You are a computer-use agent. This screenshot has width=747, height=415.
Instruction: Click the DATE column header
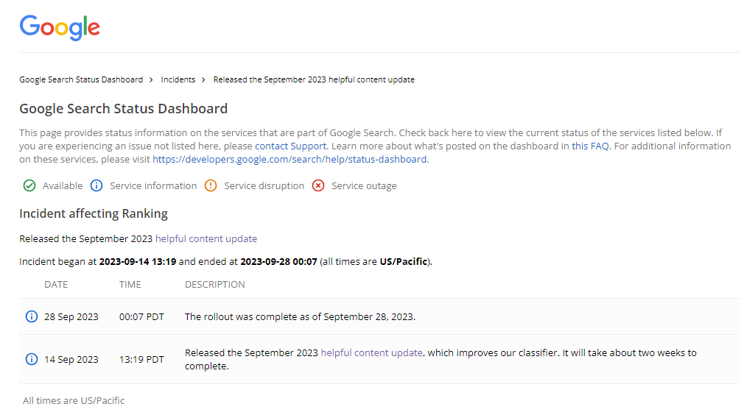tap(56, 284)
